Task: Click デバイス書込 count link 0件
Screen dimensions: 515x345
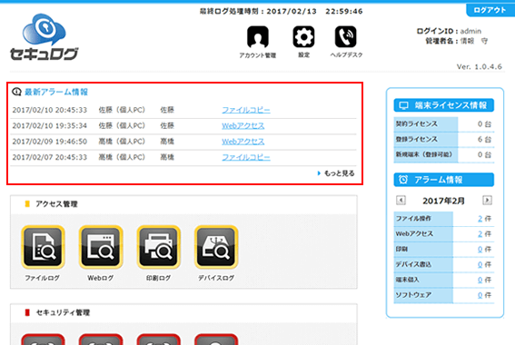Action: (x=480, y=264)
